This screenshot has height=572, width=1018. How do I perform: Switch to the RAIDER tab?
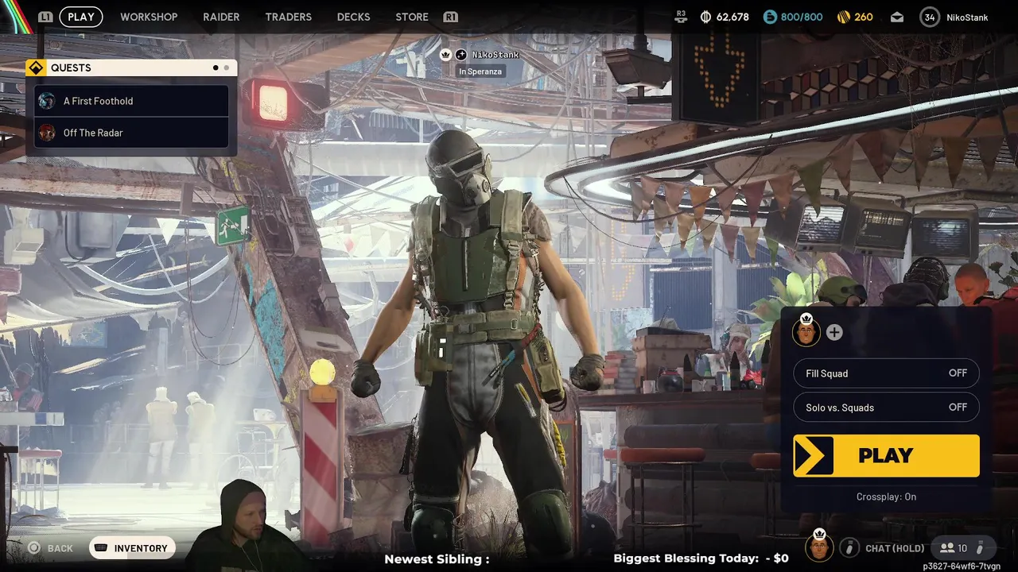[221, 17]
